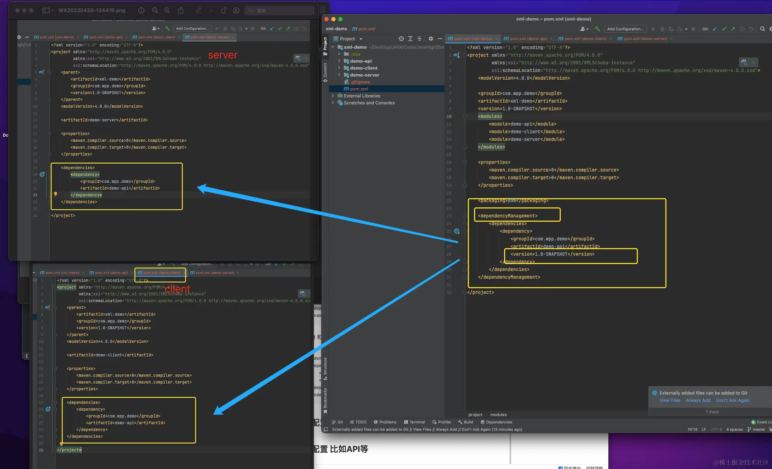The height and width of the screenshot is (469, 772).
Task: Click the Always Add link
Action: point(698,400)
